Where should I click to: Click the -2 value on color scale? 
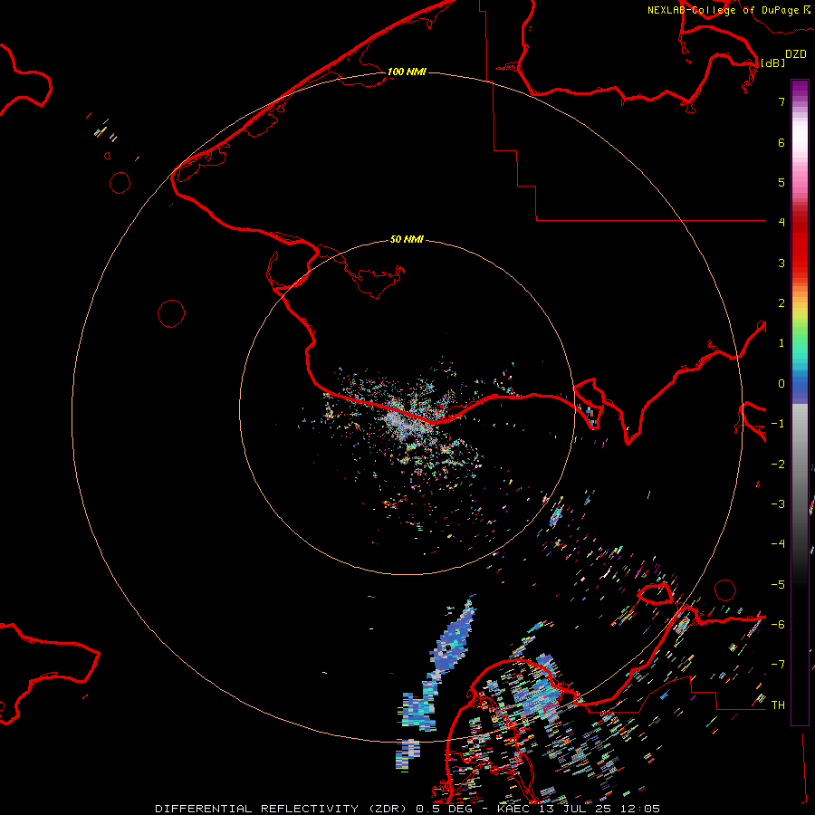(x=778, y=465)
